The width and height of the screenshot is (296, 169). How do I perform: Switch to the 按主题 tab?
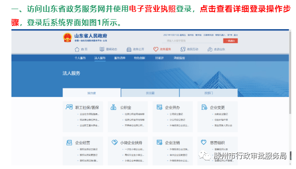(x=150, y=93)
